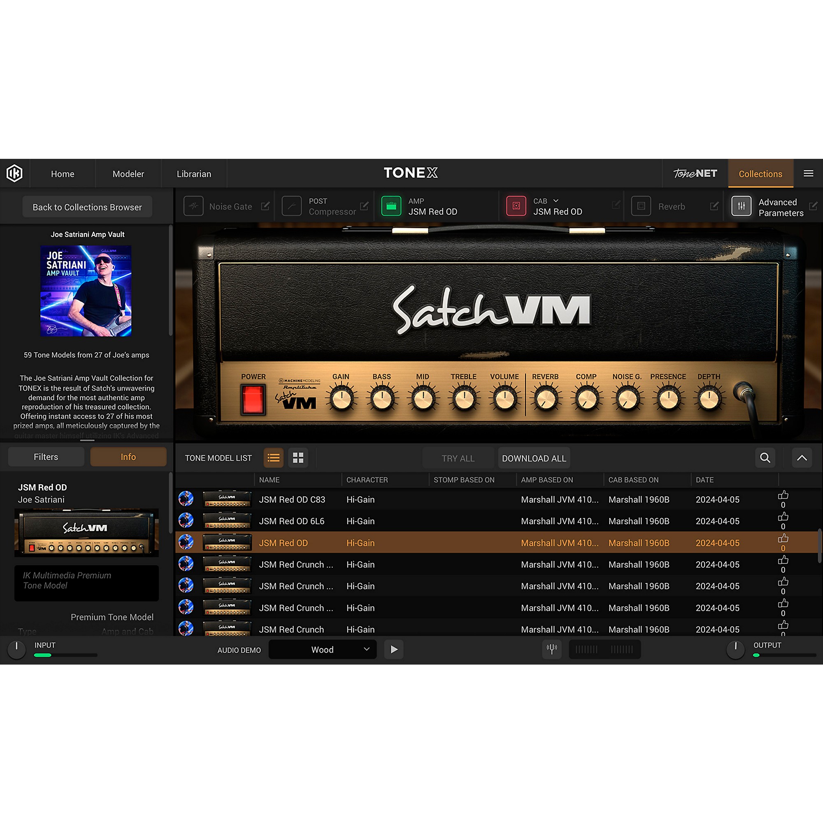Click the TREBLE knob
Screen dimensions: 823x823
(464, 399)
